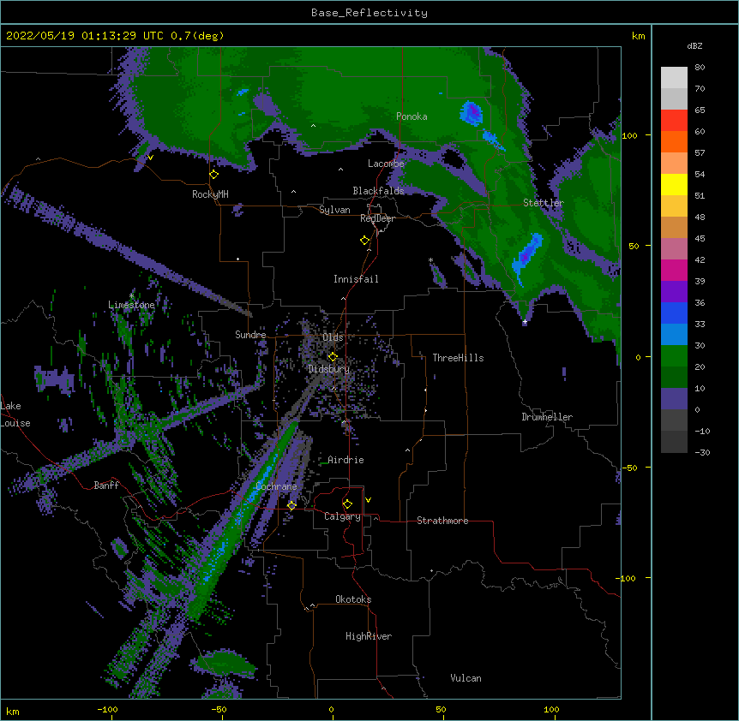Click the yellow diamond marker below RedDeer
Image resolution: width=739 pixels, height=721 pixels.
(365, 241)
